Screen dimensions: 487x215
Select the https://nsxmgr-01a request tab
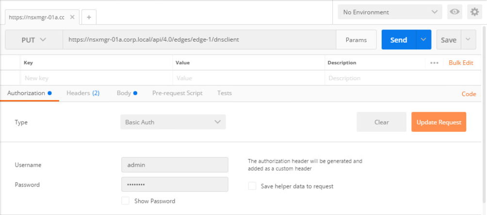(37, 17)
